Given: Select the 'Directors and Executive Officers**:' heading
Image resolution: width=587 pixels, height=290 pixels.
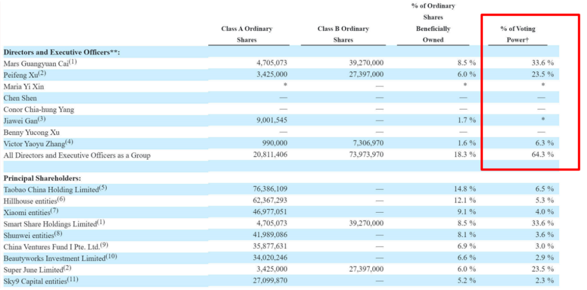Looking at the screenshot, I should pos(61,52).
